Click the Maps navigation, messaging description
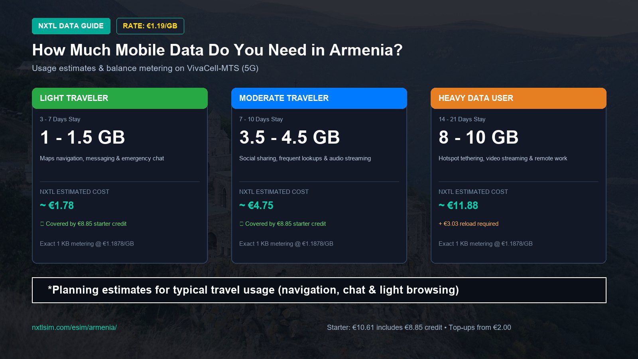 coord(102,158)
